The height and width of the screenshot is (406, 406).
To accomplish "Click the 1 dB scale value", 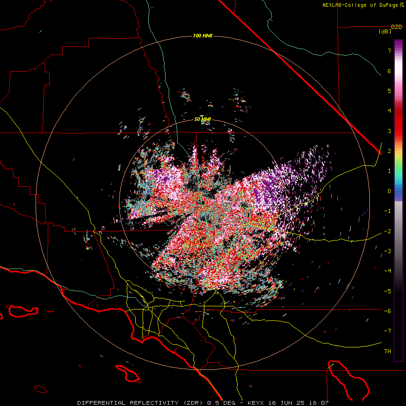I will tap(389, 171).
